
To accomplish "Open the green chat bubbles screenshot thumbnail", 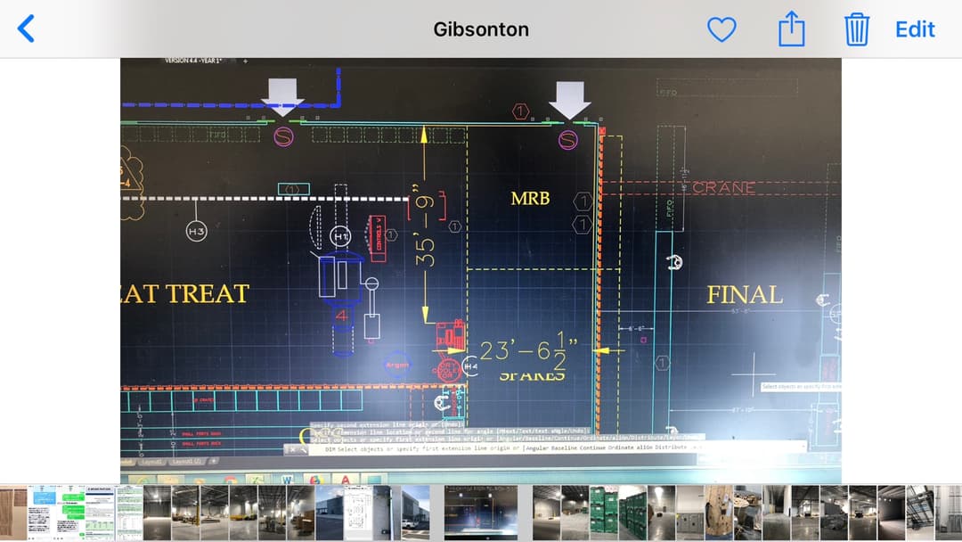I will pos(70,513).
